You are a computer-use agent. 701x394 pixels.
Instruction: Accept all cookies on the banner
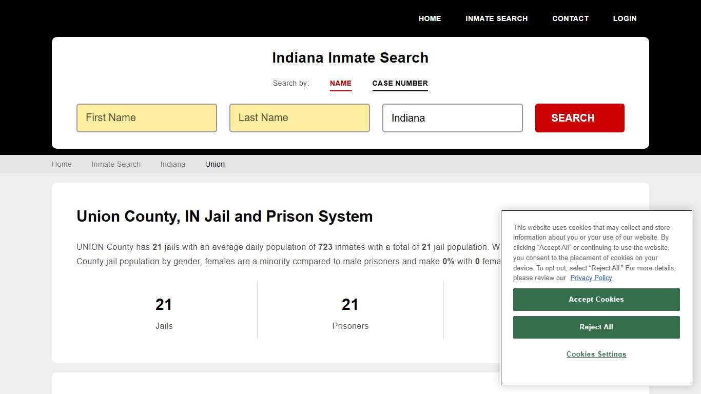tap(596, 299)
